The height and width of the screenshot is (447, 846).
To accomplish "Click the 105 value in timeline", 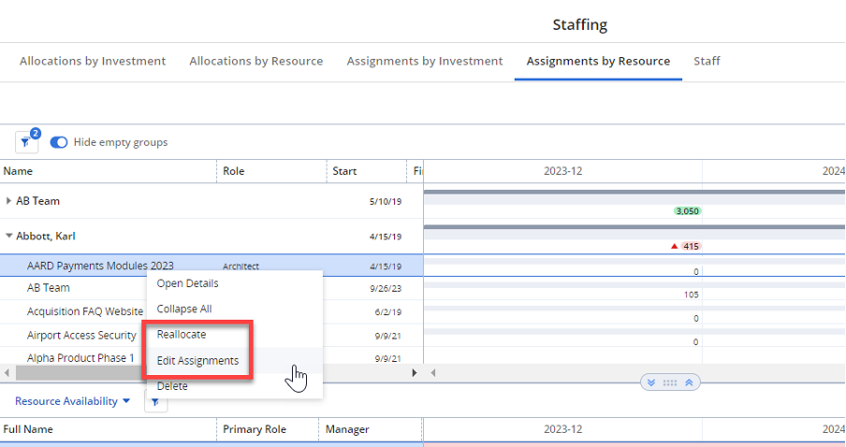I will [x=692, y=295].
